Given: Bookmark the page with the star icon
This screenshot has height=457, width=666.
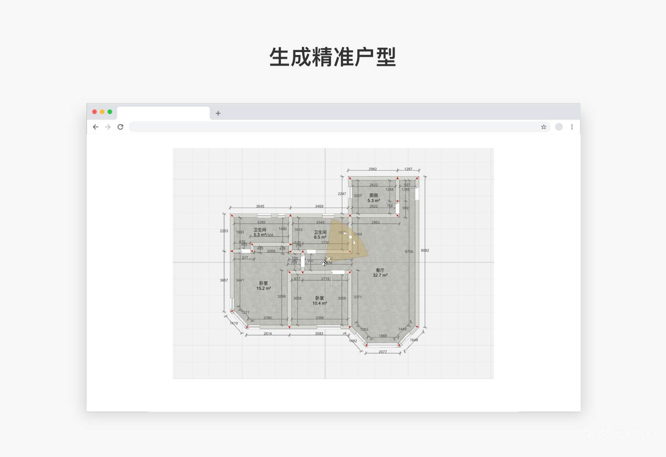Looking at the screenshot, I should (x=544, y=127).
